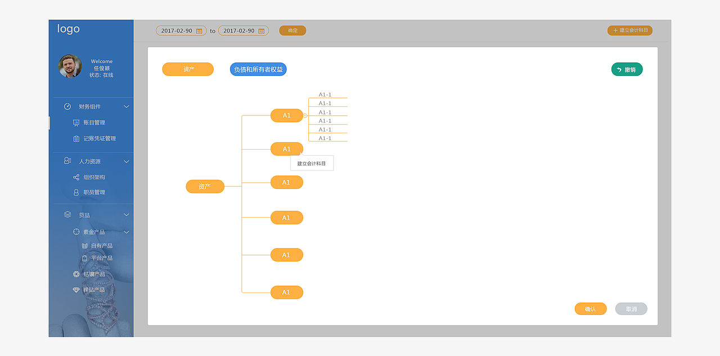Click the username 任俊颖
The width and height of the screenshot is (720, 356).
coord(102,68)
